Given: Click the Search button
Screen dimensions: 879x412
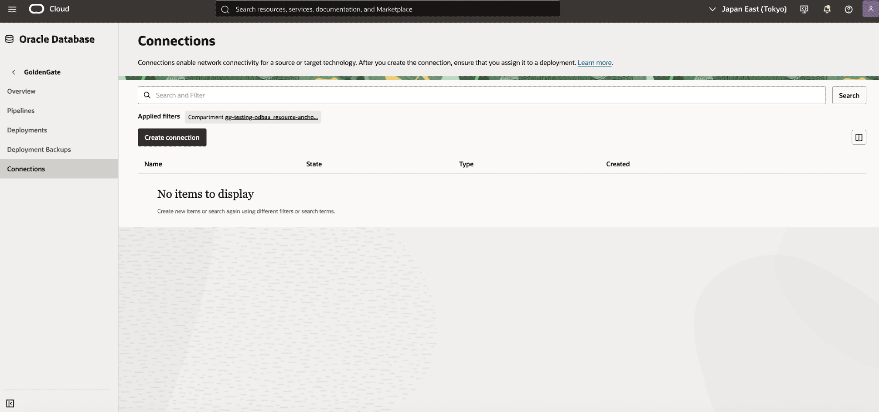Looking at the screenshot, I should 849,95.
